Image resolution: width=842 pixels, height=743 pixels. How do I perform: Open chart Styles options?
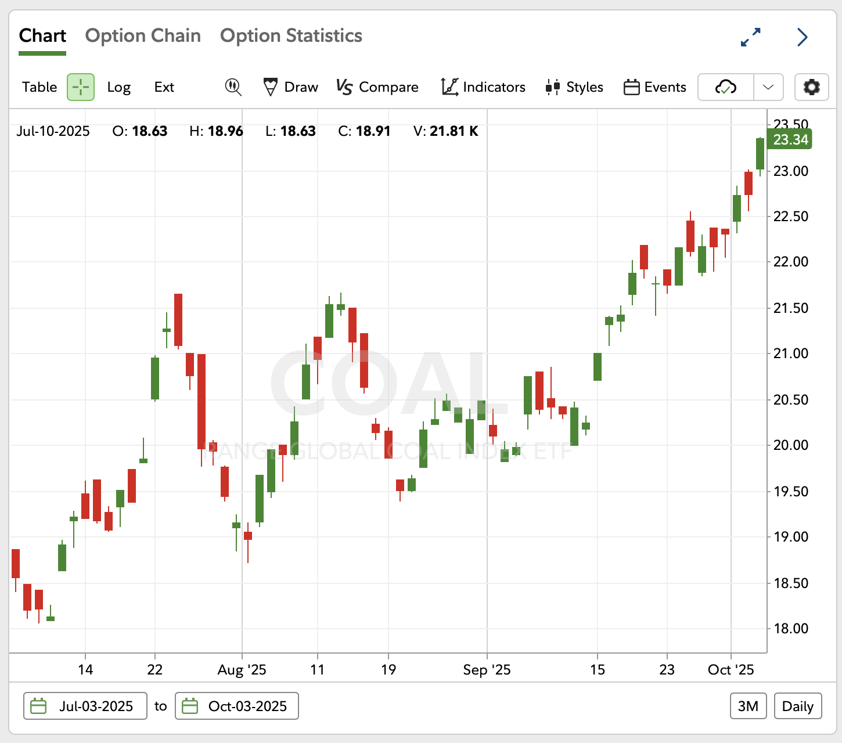tap(574, 87)
